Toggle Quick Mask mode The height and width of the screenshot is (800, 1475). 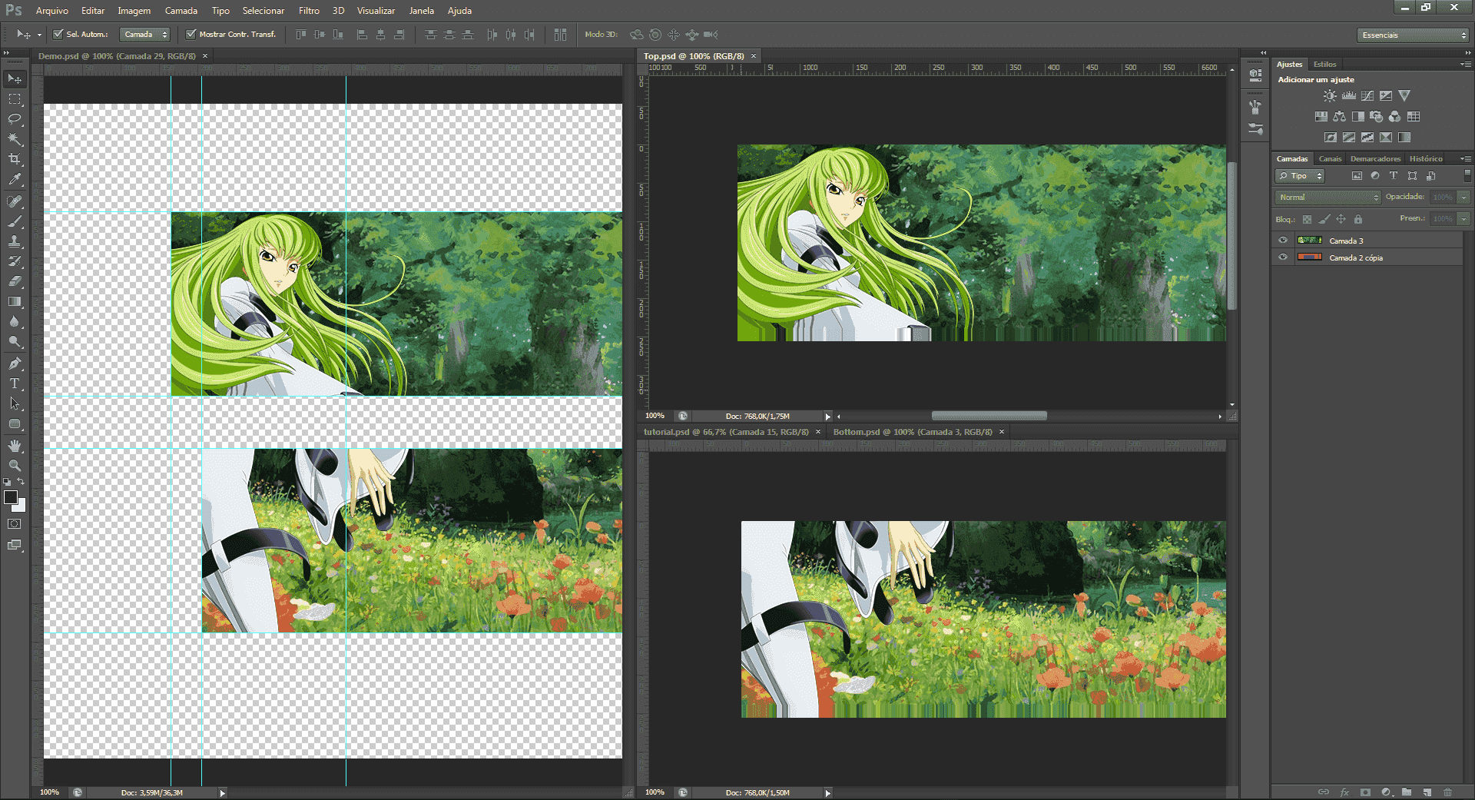tap(15, 524)
